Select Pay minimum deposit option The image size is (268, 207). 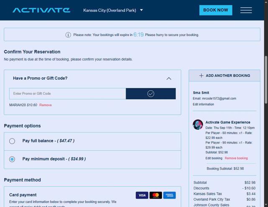coord(12,159)
